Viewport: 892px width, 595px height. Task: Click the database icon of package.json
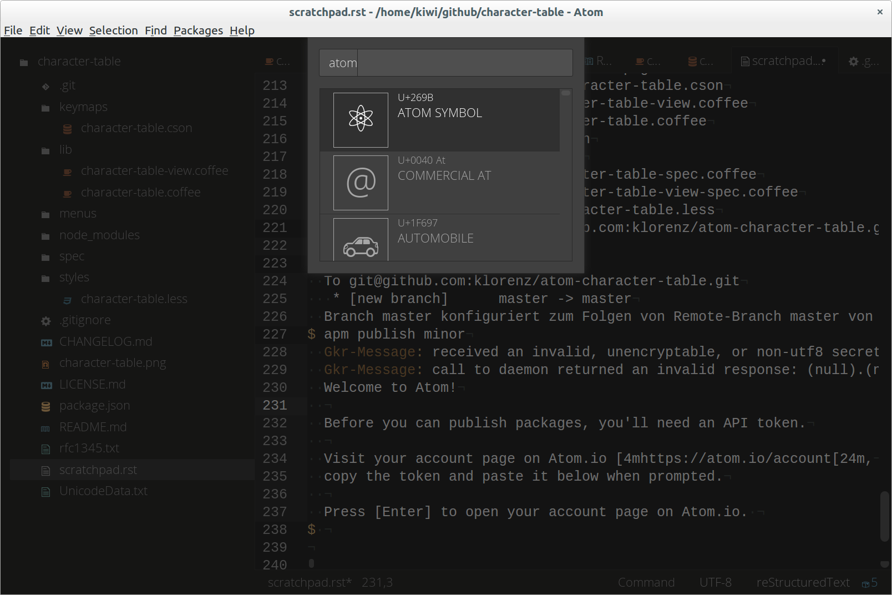[x=46, y=407]
